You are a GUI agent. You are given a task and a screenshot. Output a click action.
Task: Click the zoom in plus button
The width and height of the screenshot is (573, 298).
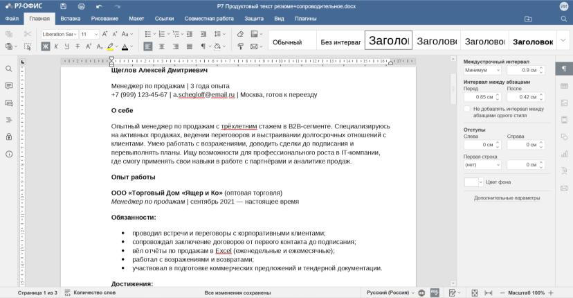pos(551,293)
